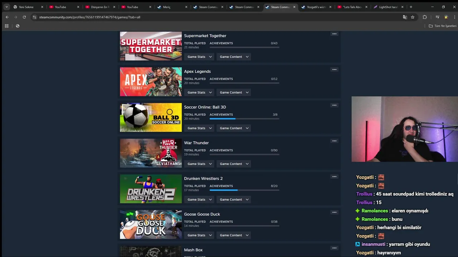This screenshot has width=458, height=257.
Task: Expand Game Stats for Supermarket Together
Action: 200,57
